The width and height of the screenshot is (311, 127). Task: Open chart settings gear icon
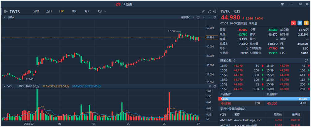(x=215, y=17)
